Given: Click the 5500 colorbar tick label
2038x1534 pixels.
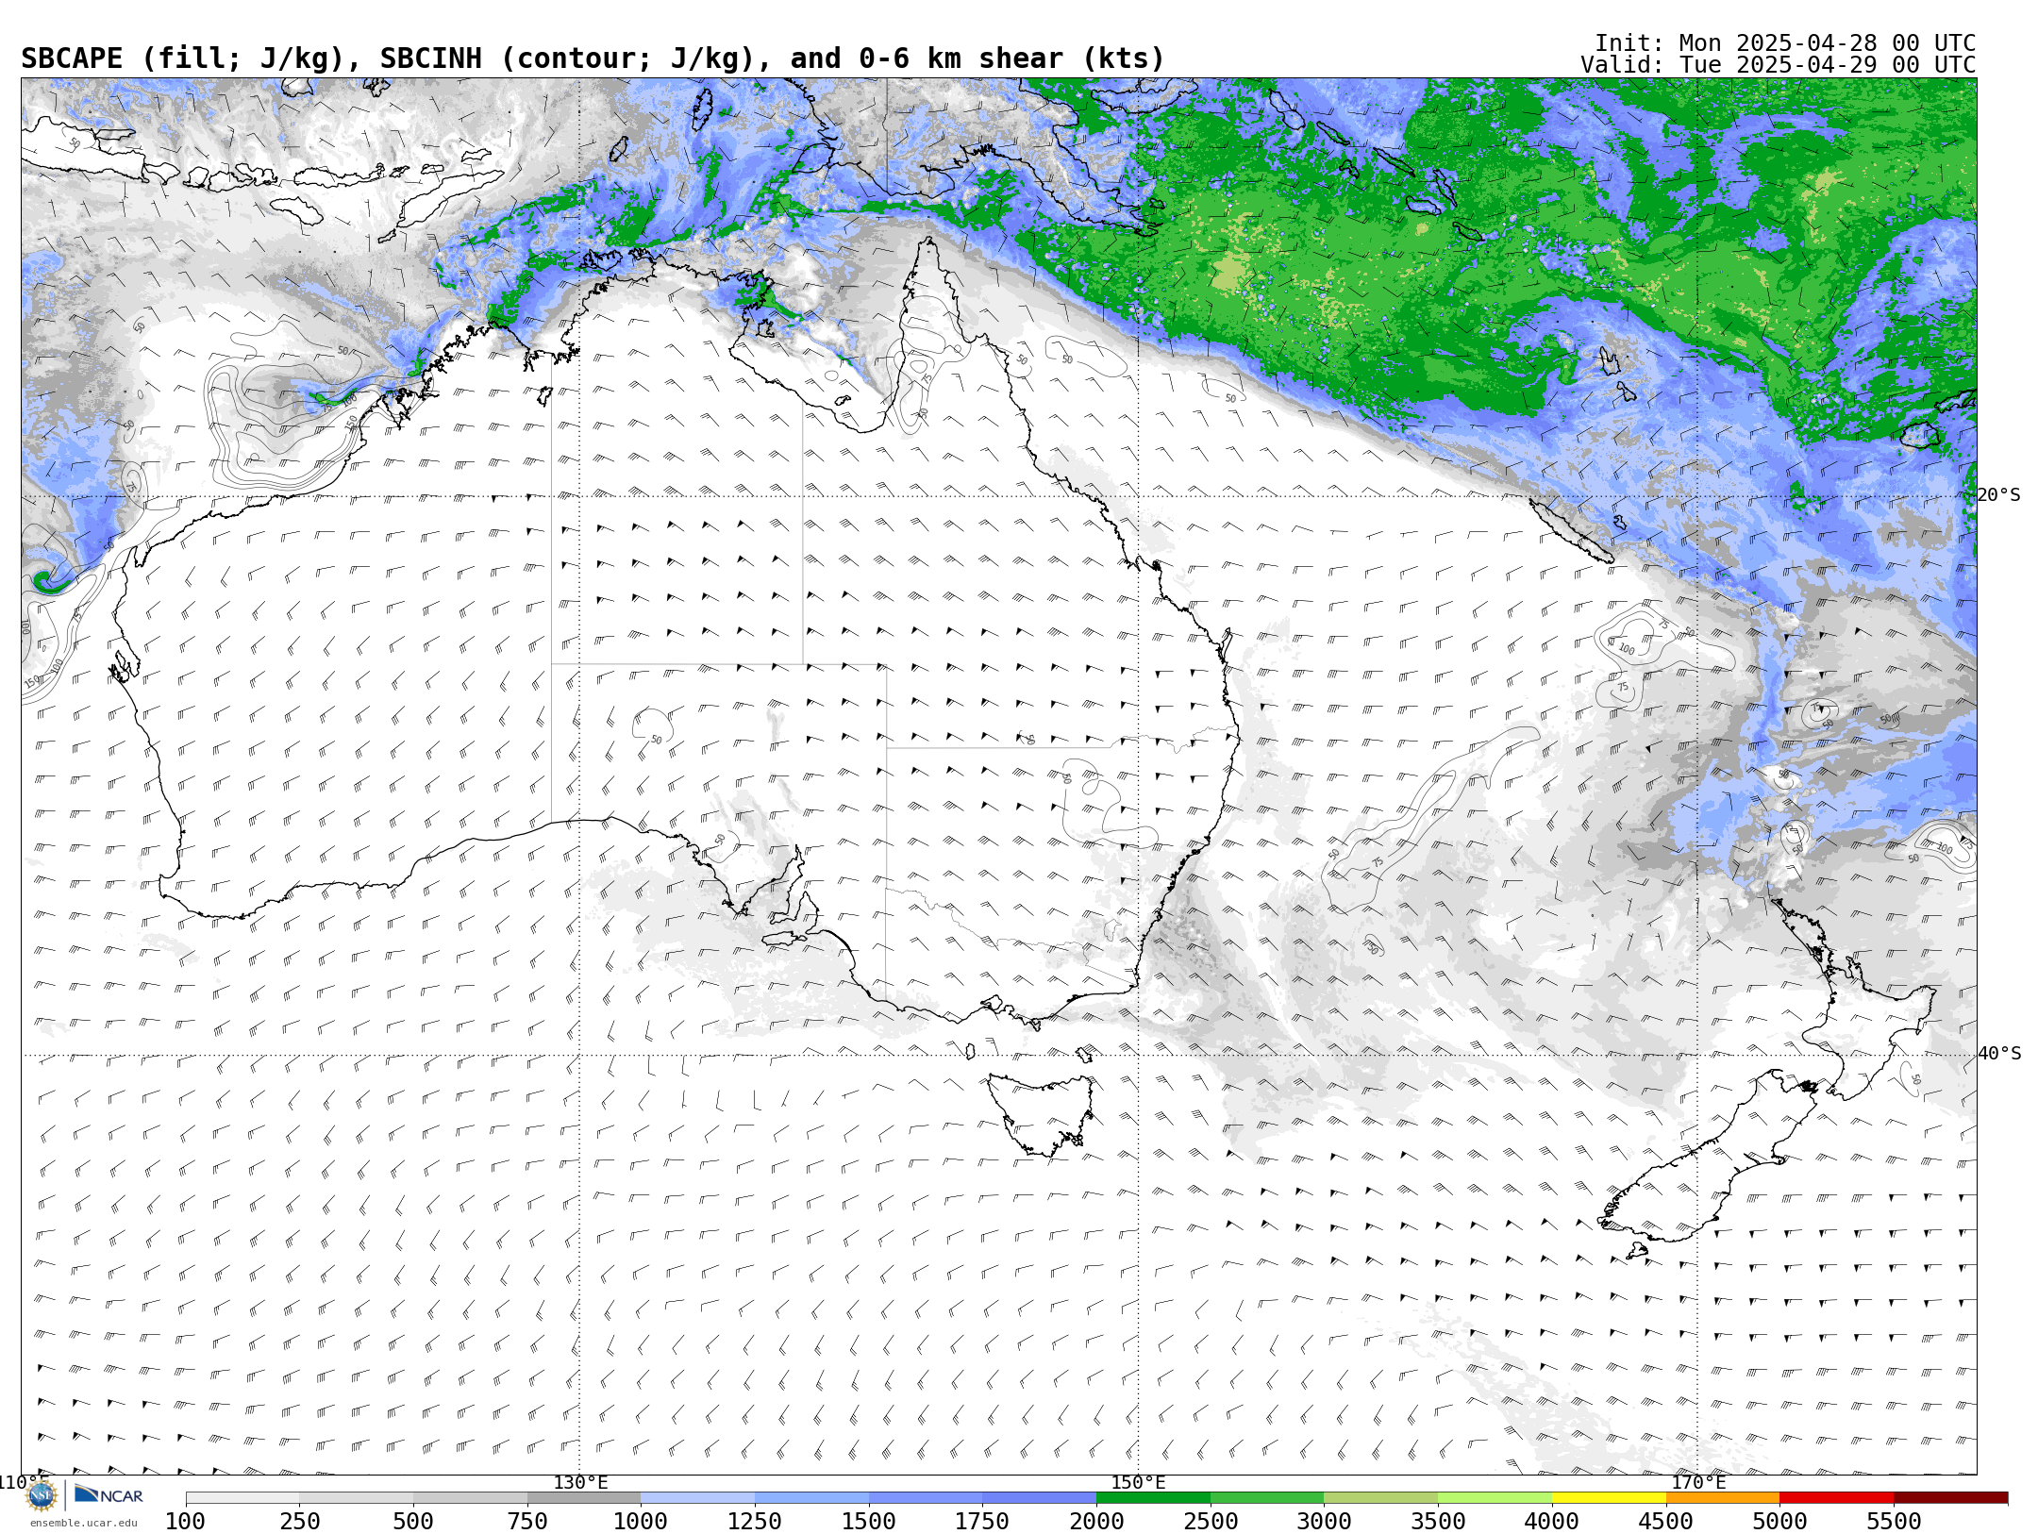Looking at the screenshot, I should click(x=1894, y=1521).
